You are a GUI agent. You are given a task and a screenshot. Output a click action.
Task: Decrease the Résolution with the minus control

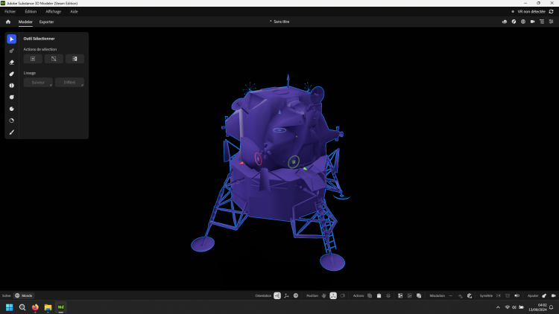coord(450,295)
